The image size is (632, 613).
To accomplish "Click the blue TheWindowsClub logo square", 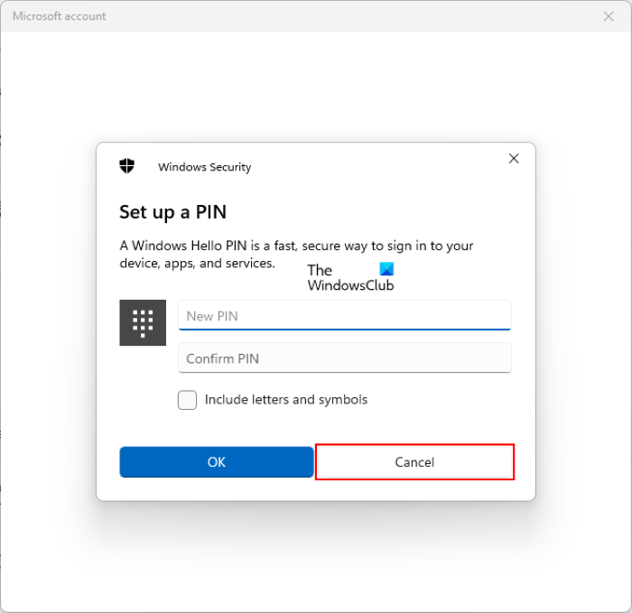I will click(x=386, y=269).
